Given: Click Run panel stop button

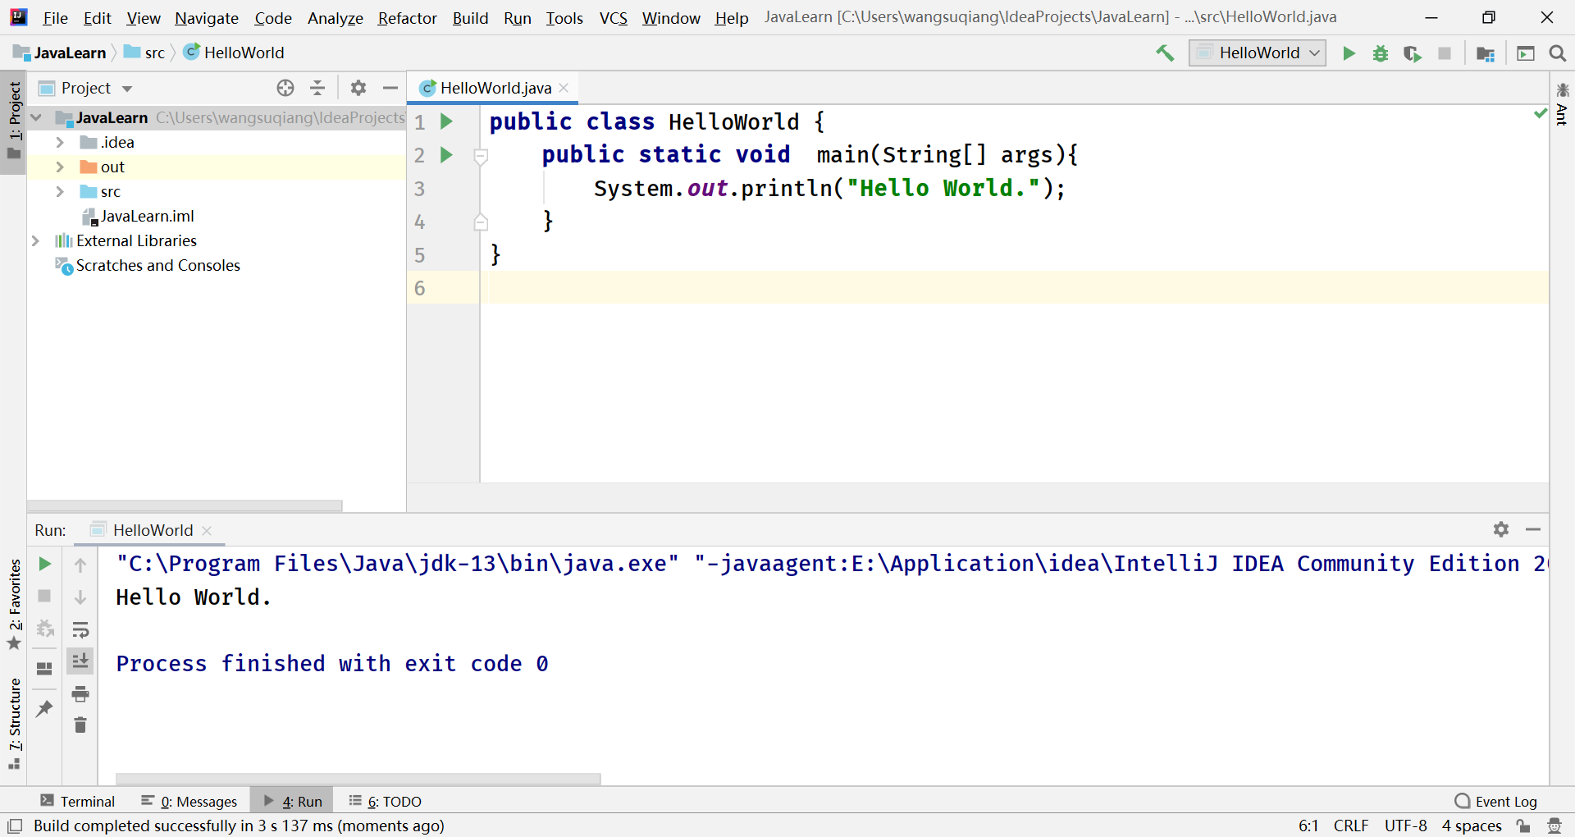Looking at the screenshot, I should pos(45,596).
